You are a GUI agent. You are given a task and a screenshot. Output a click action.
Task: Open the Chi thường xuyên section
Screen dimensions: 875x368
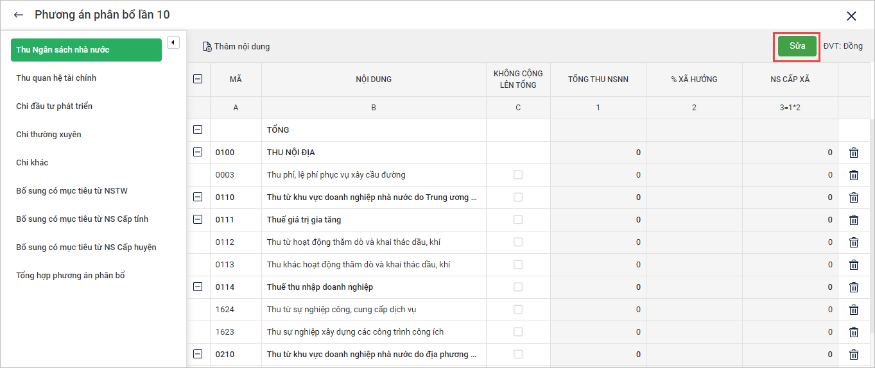(x=49, y=135)
